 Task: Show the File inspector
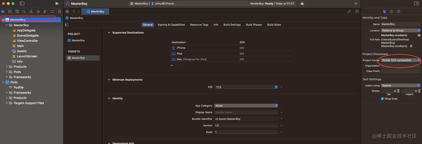(x=384, y=11)
